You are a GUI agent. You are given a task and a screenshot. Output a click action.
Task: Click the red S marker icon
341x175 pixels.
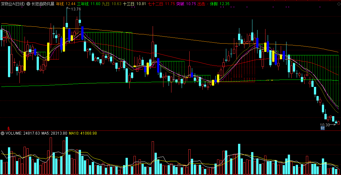pyautogui.click(x=9, y=129)
